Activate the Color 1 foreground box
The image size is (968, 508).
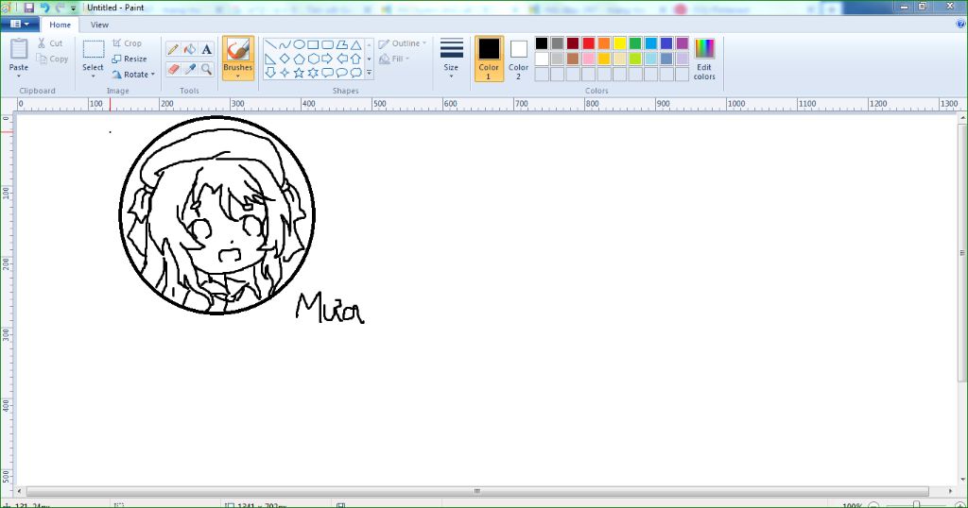pyautogui.click(x=489, y=59)
